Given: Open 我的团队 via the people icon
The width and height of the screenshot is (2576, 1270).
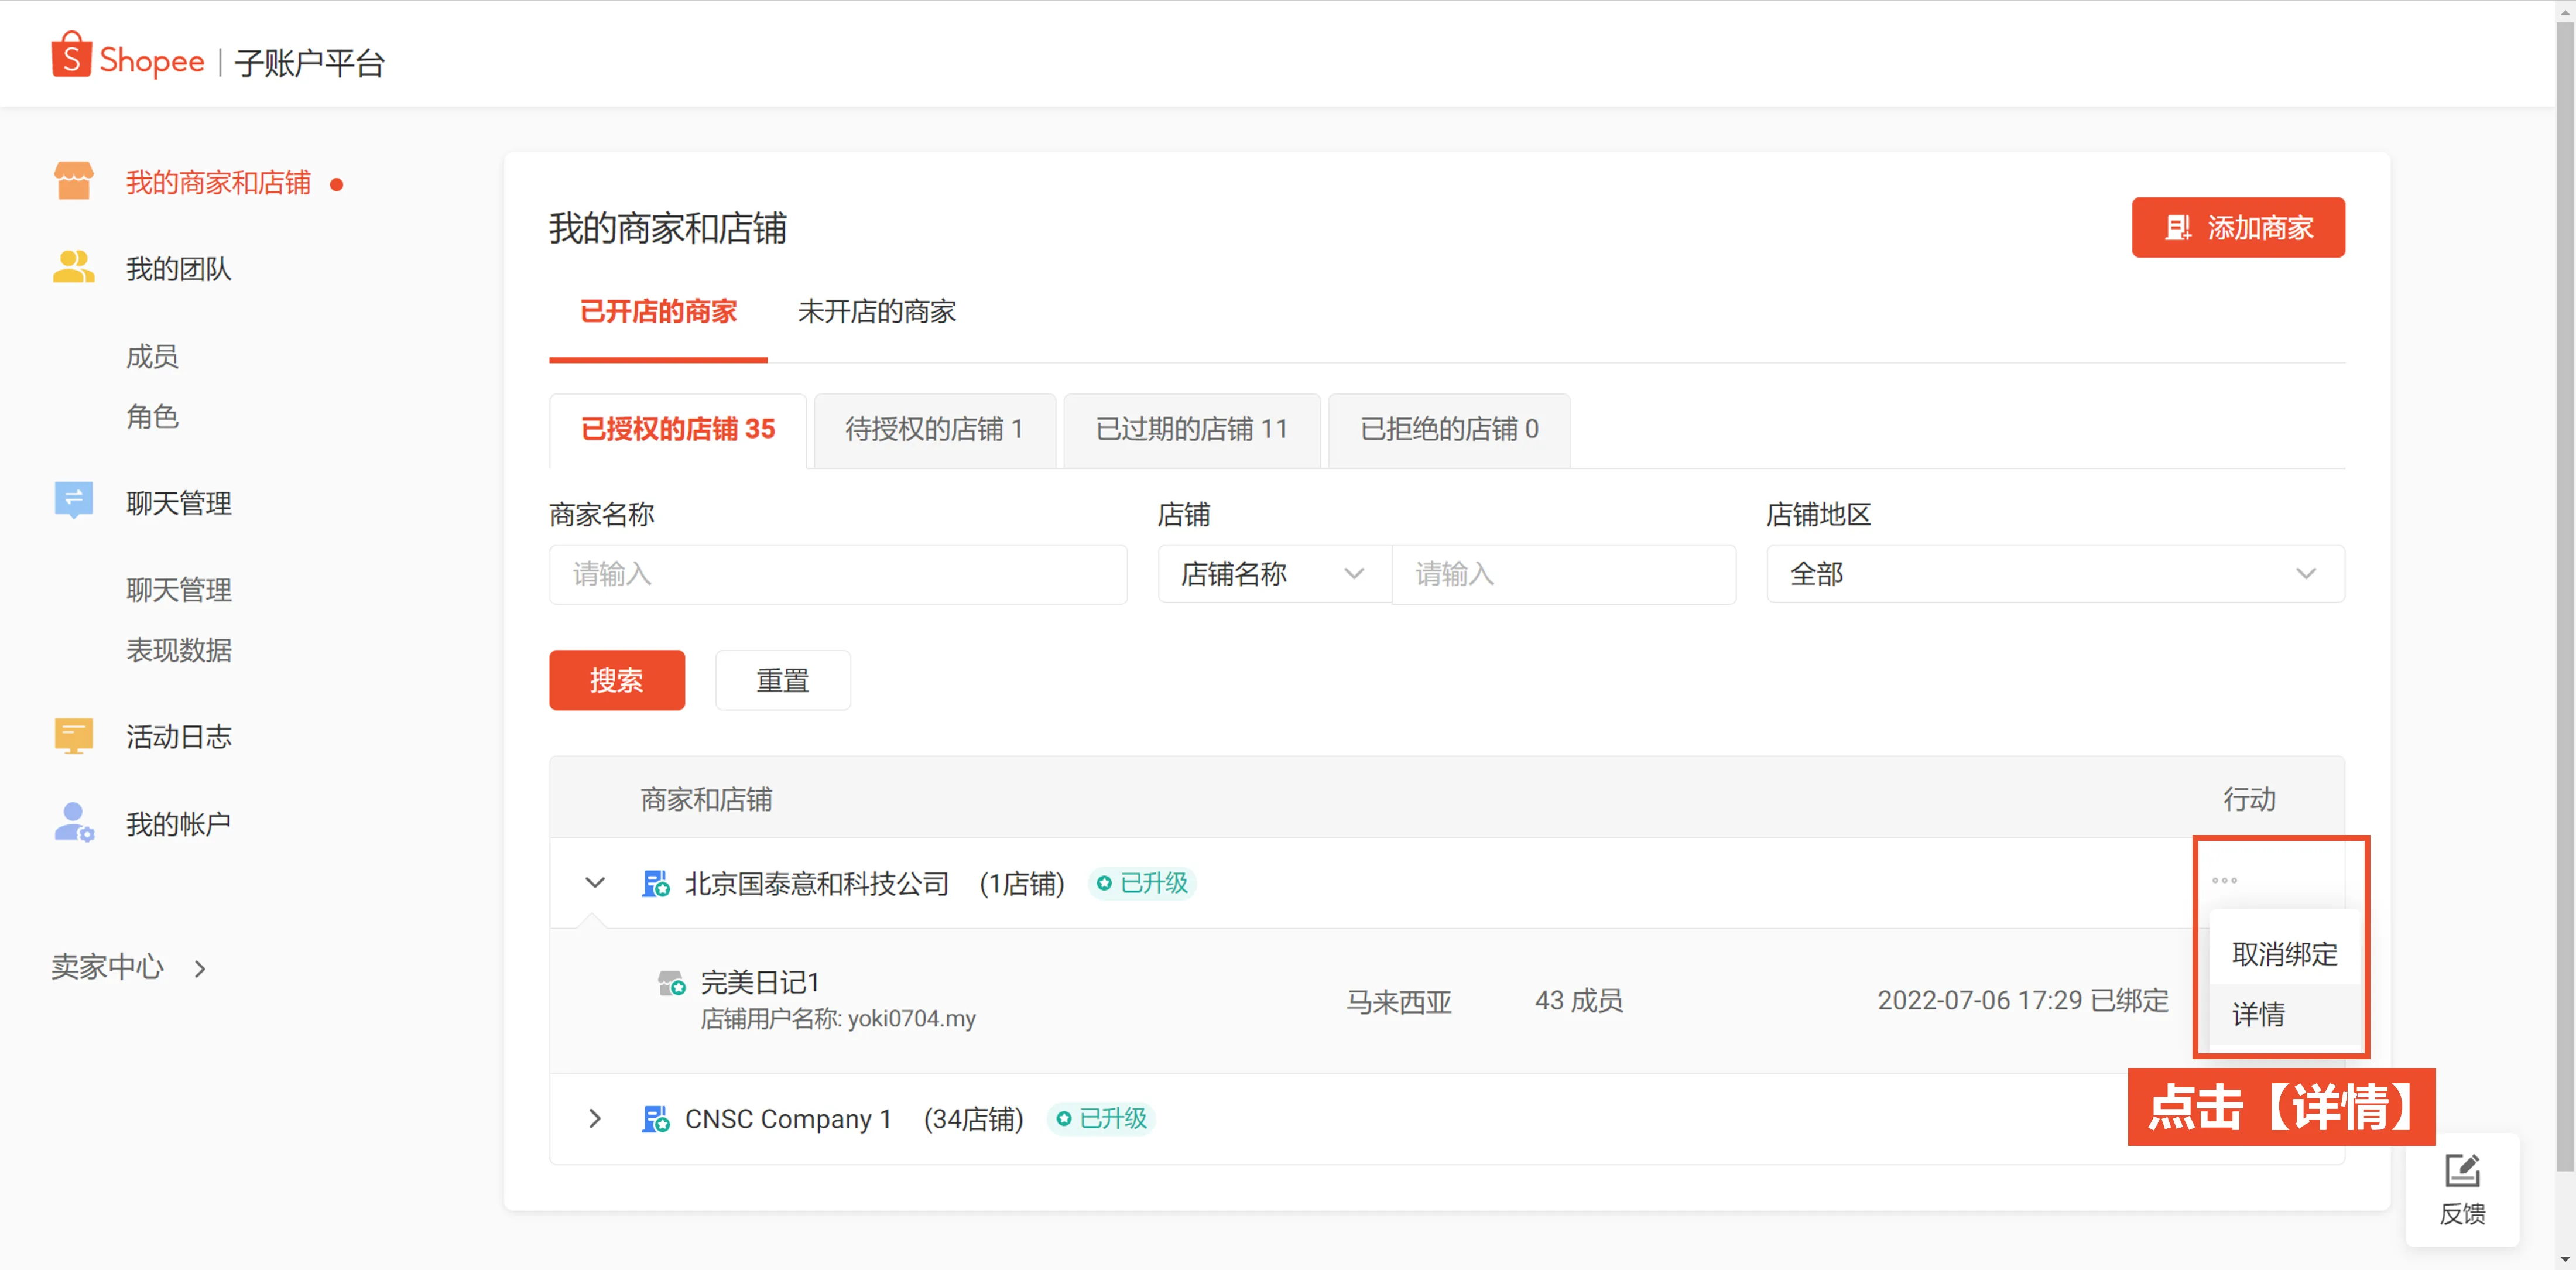Looking at the screenshot, I should 73,267.
